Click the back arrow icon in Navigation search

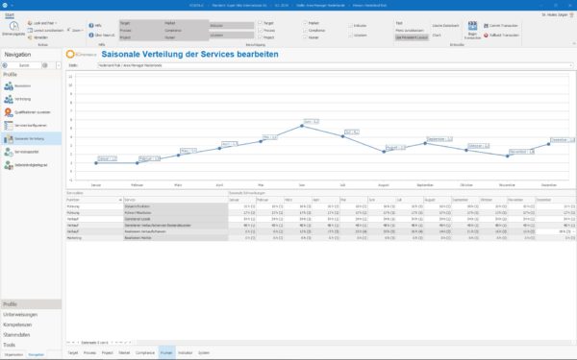(x=5, y=65)
